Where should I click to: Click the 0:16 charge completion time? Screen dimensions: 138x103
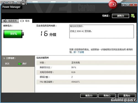(73, 72)
